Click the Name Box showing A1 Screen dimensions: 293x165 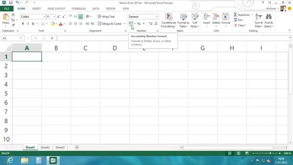coord(13,38)
